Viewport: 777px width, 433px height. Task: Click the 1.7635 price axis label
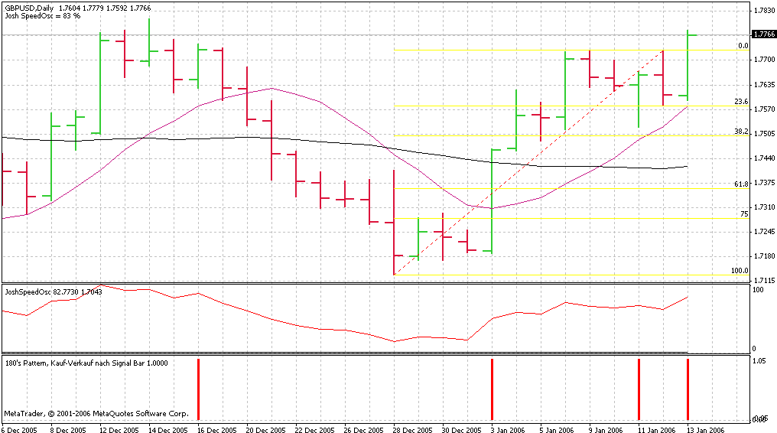(x=764, y=84)
